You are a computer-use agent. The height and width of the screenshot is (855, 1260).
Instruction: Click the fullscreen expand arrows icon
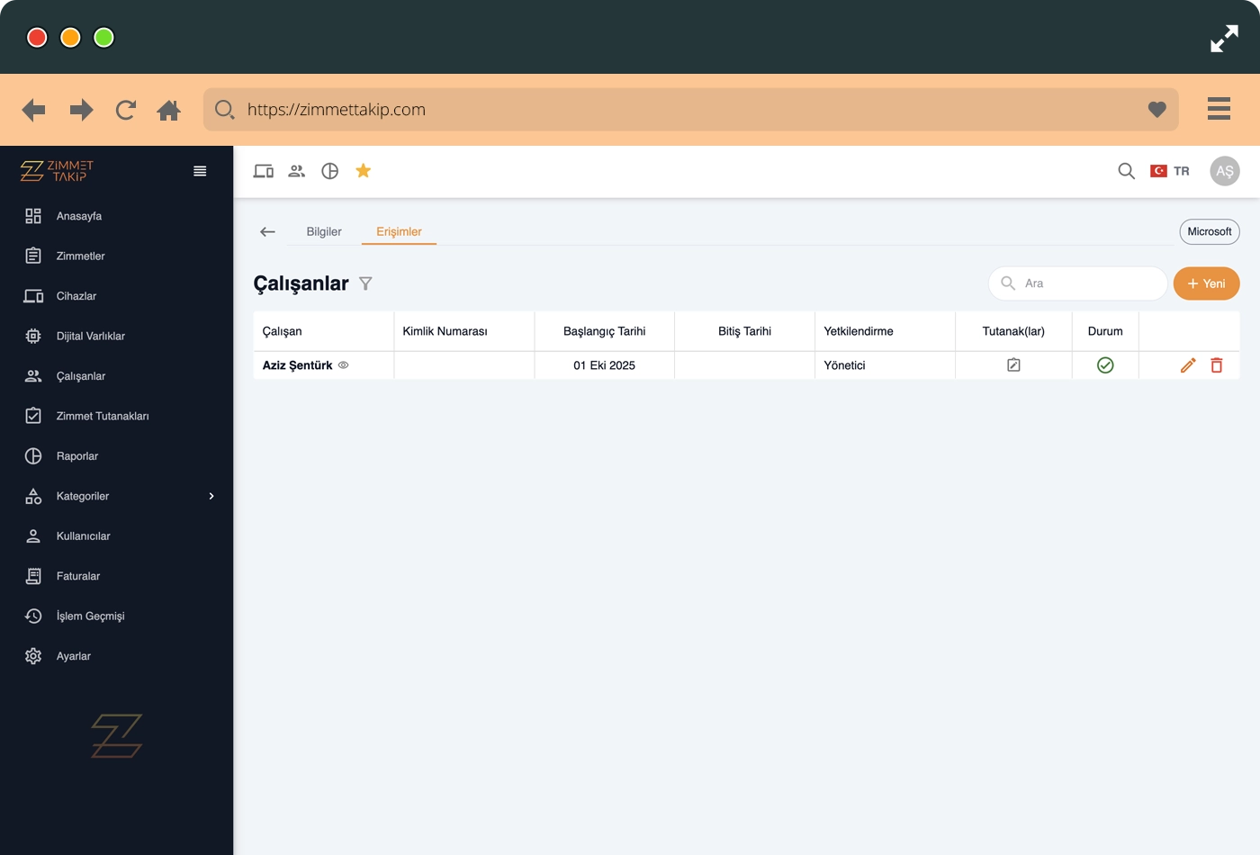(x=1224, y=38)
